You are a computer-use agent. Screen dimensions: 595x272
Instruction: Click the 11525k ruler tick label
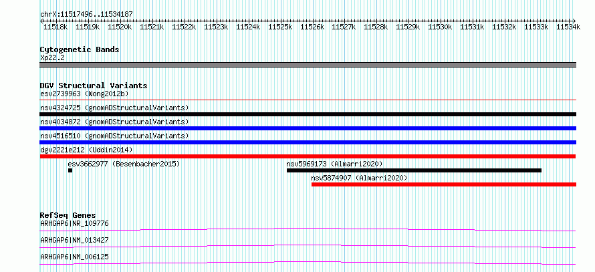point(280,27)
